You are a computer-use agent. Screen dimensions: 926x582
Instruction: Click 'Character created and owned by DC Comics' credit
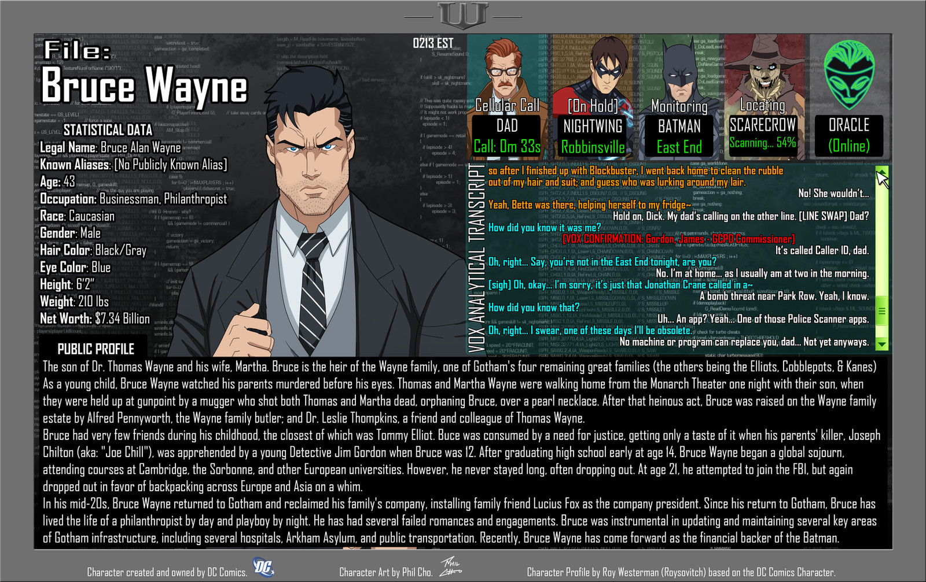click(167, 572)
